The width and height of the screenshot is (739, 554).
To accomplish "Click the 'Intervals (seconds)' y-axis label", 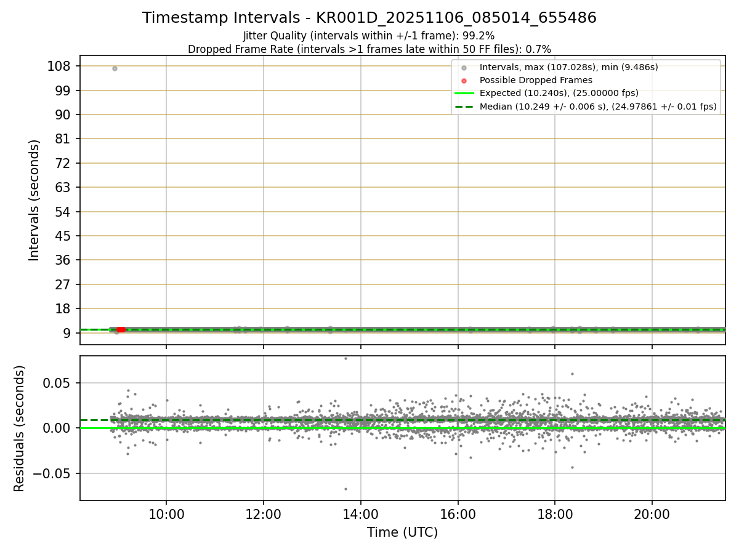I will pyautogui.click(x=34, y=199).
